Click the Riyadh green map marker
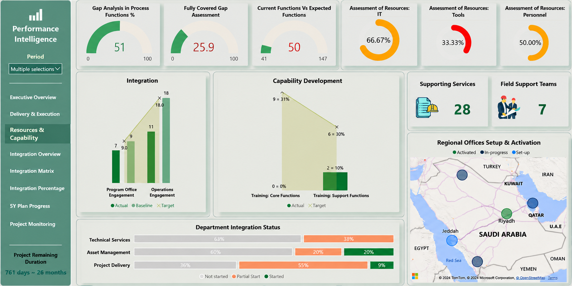The height and width of the screenshot is (286, 572). tap(507, 213)
